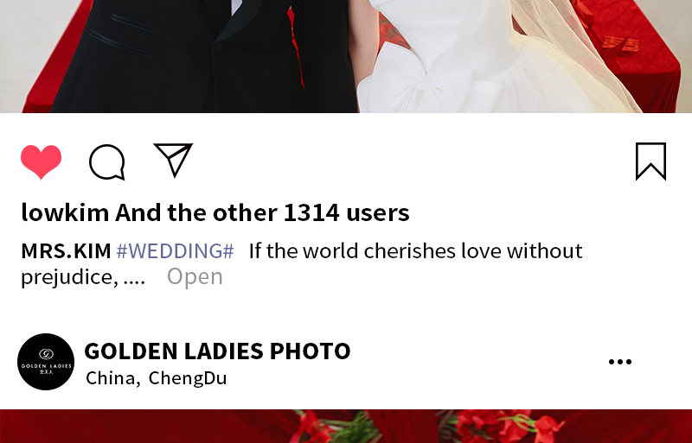The image size is (692, 443).
Task: Tap the red flowers photo below
Action: [346, 427]
